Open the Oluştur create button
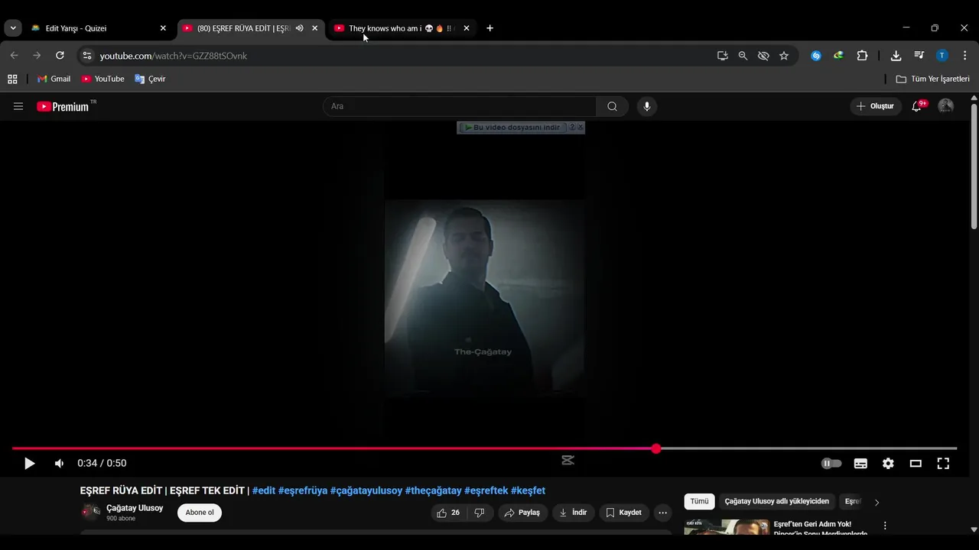979x550 pixels. [876, 106]
